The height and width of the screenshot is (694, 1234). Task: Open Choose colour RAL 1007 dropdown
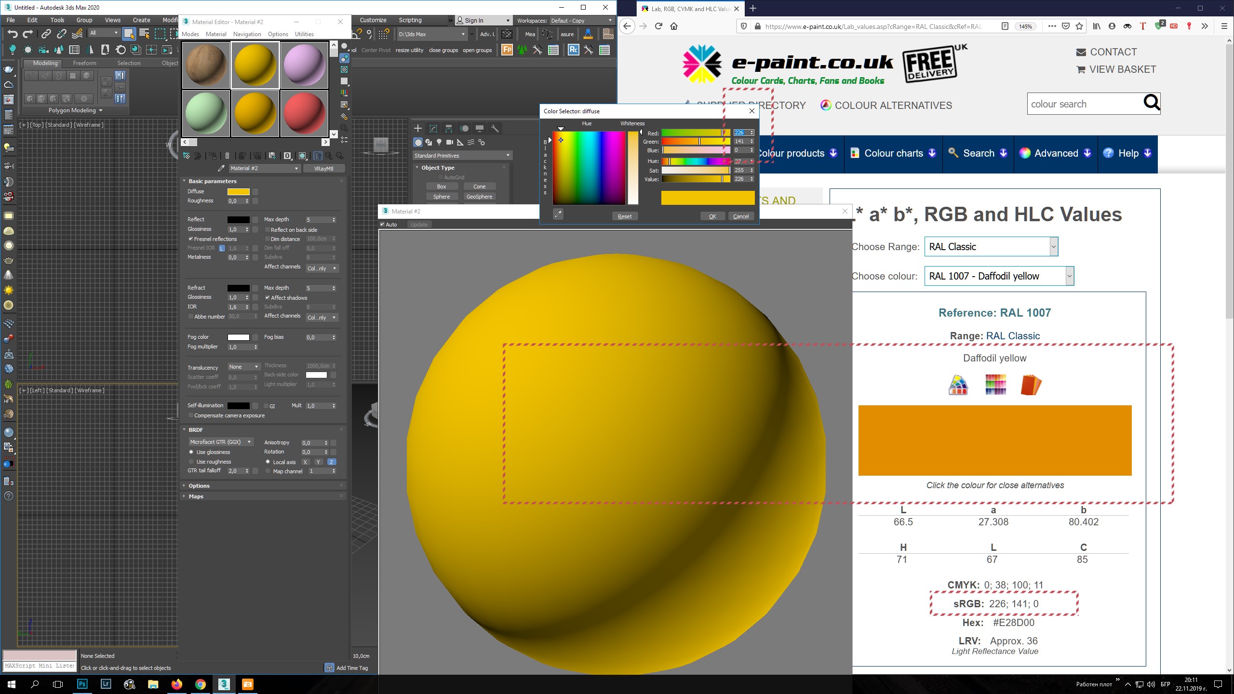coord(999,276)
